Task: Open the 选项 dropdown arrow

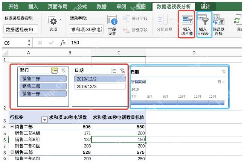Action: tap(60, 20)
